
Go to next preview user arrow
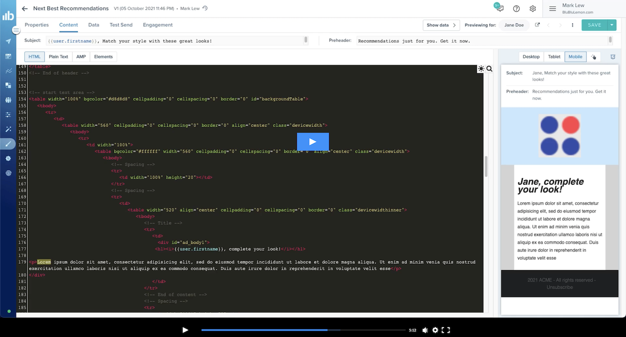coord(561,25)
